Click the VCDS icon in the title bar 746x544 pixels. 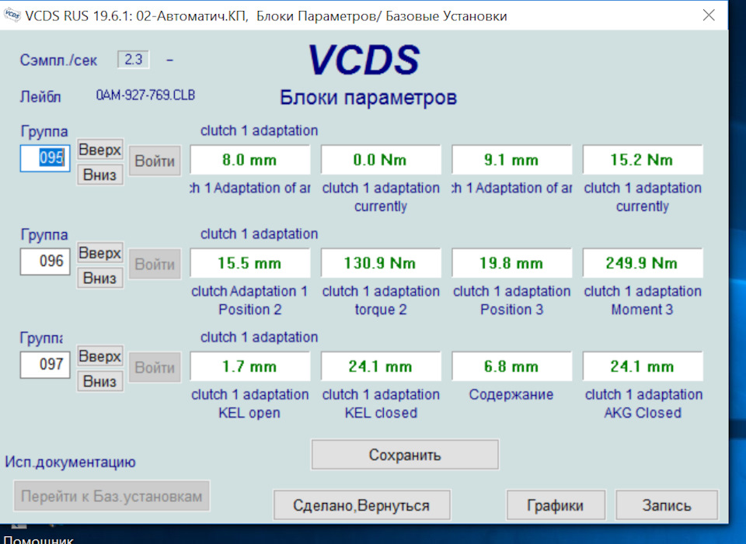point(12,16)
